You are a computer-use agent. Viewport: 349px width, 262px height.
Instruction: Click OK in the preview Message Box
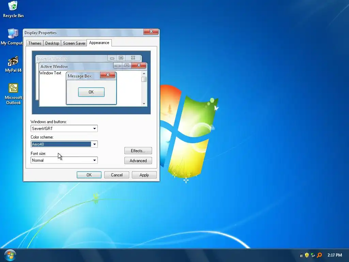(91, 92)
